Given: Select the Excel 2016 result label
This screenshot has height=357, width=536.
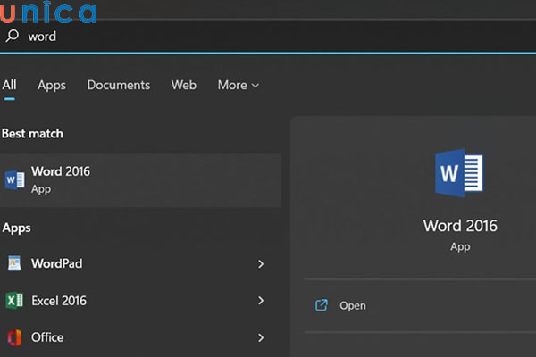Looking at the screenshot, I should (59, 301).
